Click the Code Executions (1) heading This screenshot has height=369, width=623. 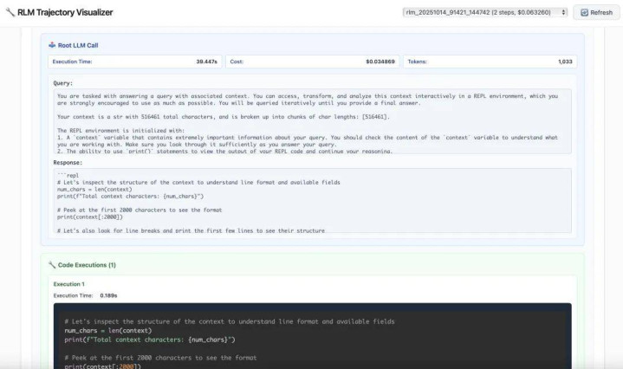[87, 265]
